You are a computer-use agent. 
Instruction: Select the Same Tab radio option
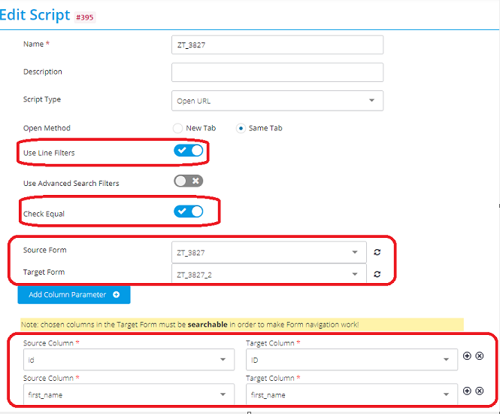[241, 128]
